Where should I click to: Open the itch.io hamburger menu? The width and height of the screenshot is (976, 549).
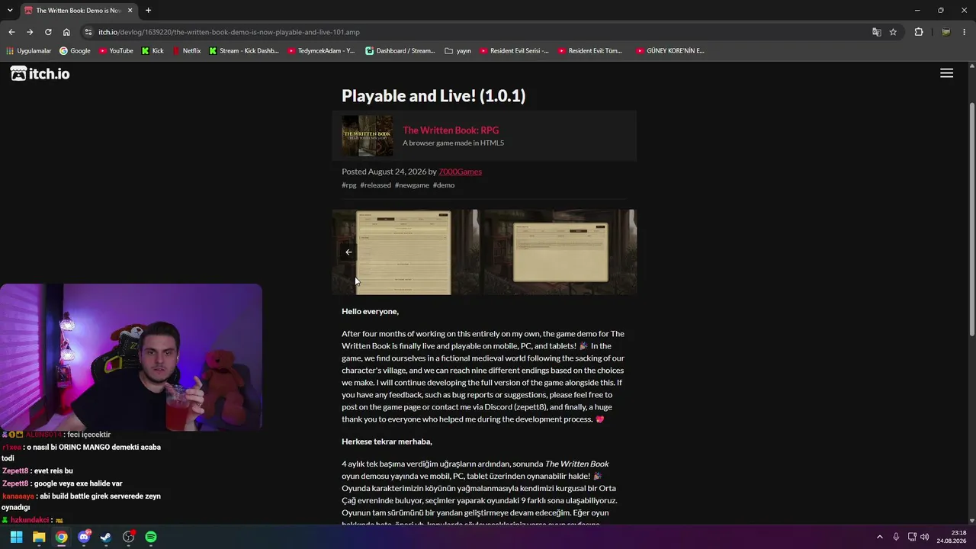[946, 73]
